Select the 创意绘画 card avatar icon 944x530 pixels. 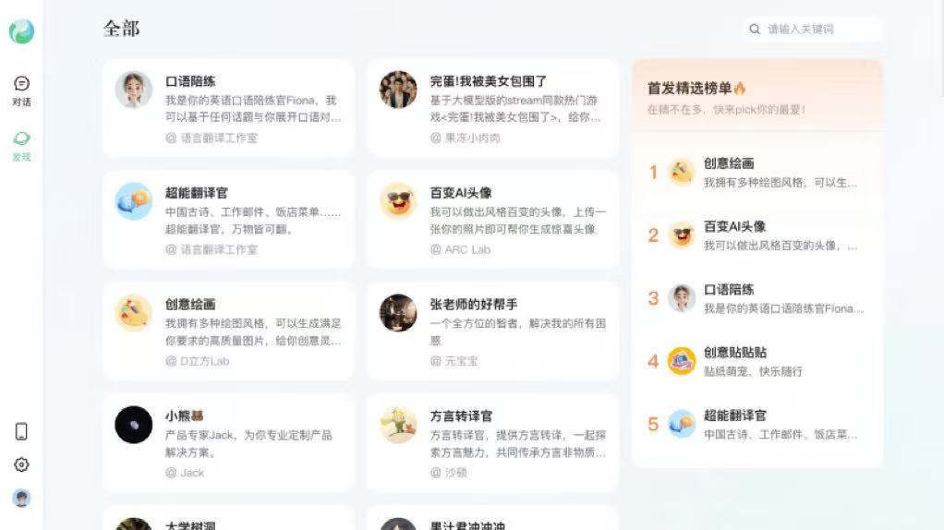click(134, 313)
